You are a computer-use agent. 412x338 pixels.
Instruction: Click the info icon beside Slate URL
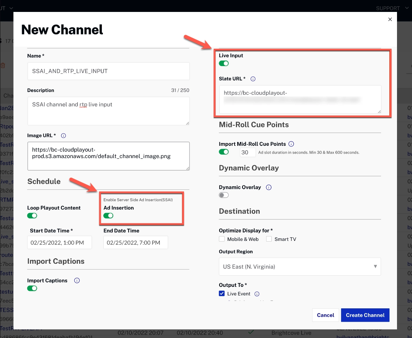253,79
